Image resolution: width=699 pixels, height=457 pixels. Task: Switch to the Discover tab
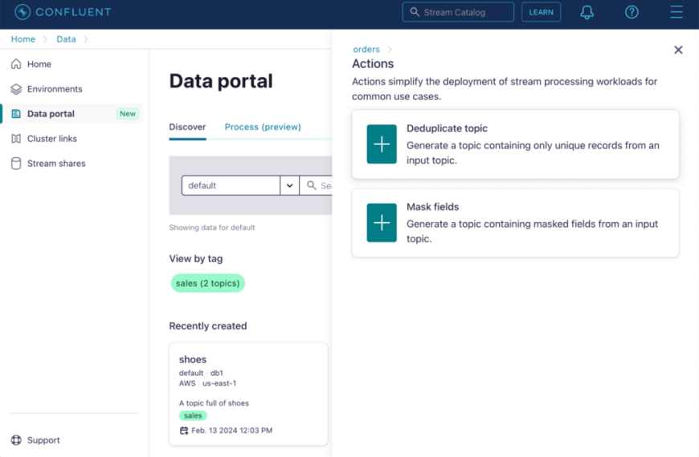tap(187, 127)
